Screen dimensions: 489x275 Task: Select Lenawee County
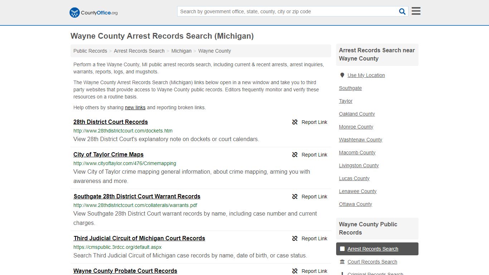358,191
